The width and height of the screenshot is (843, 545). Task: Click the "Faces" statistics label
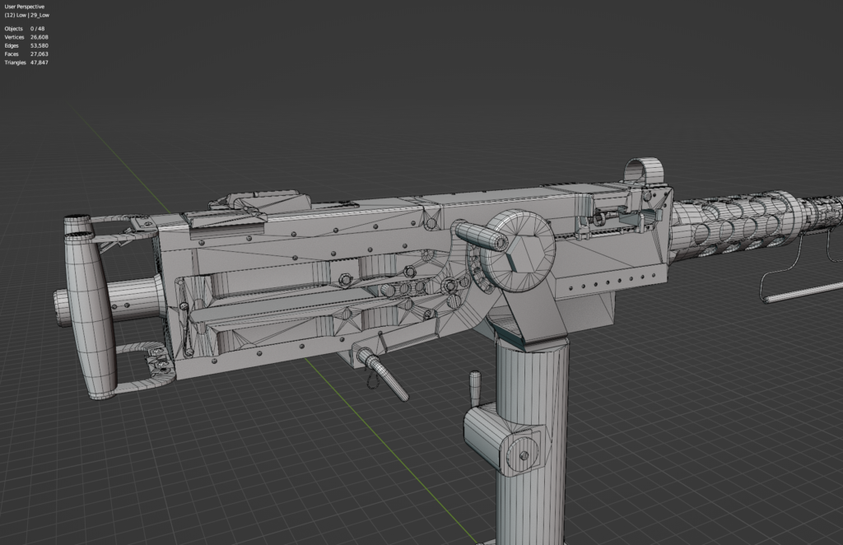(12, 54)
